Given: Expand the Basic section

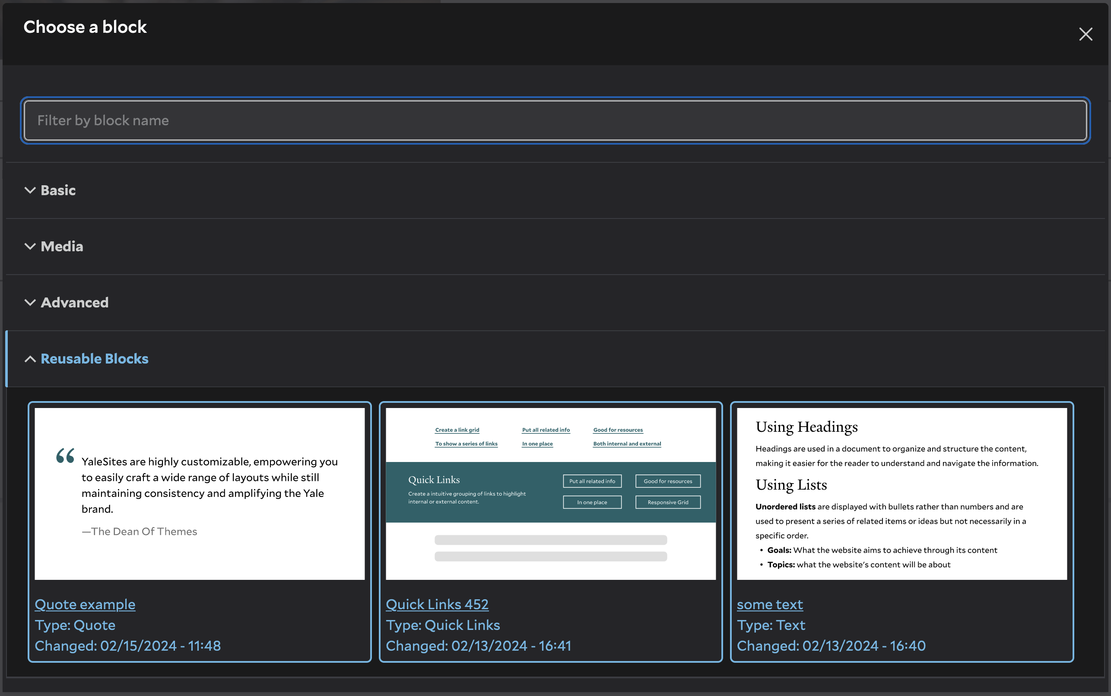Looking at the screenshot, I should click(57, 191).
